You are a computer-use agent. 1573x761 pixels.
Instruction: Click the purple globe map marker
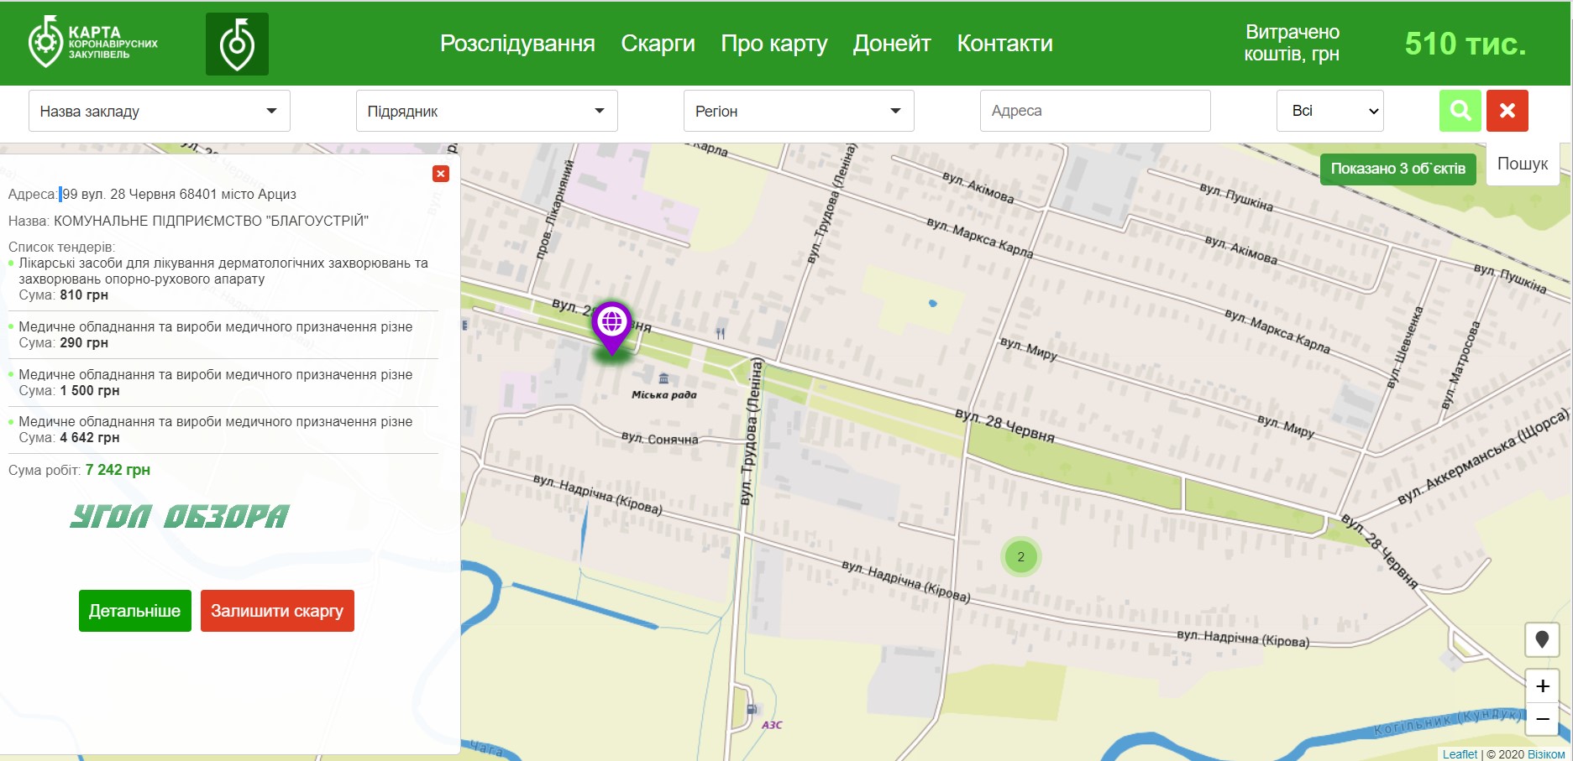pyautogui.click(x=611, y=324)
